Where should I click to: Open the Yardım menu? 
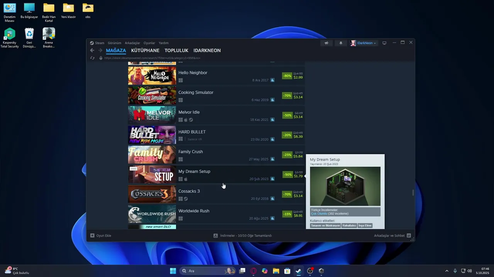[164, 43]
